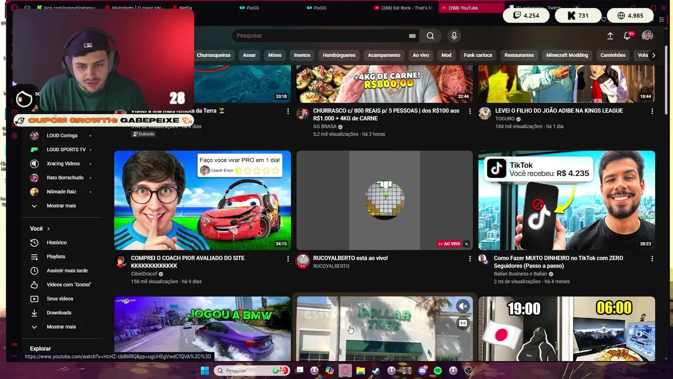Open the 19:00 06:00 Japan video thumbnail
Image resolution: width=673 pixels, height=379 pixels.
[567, 329]
